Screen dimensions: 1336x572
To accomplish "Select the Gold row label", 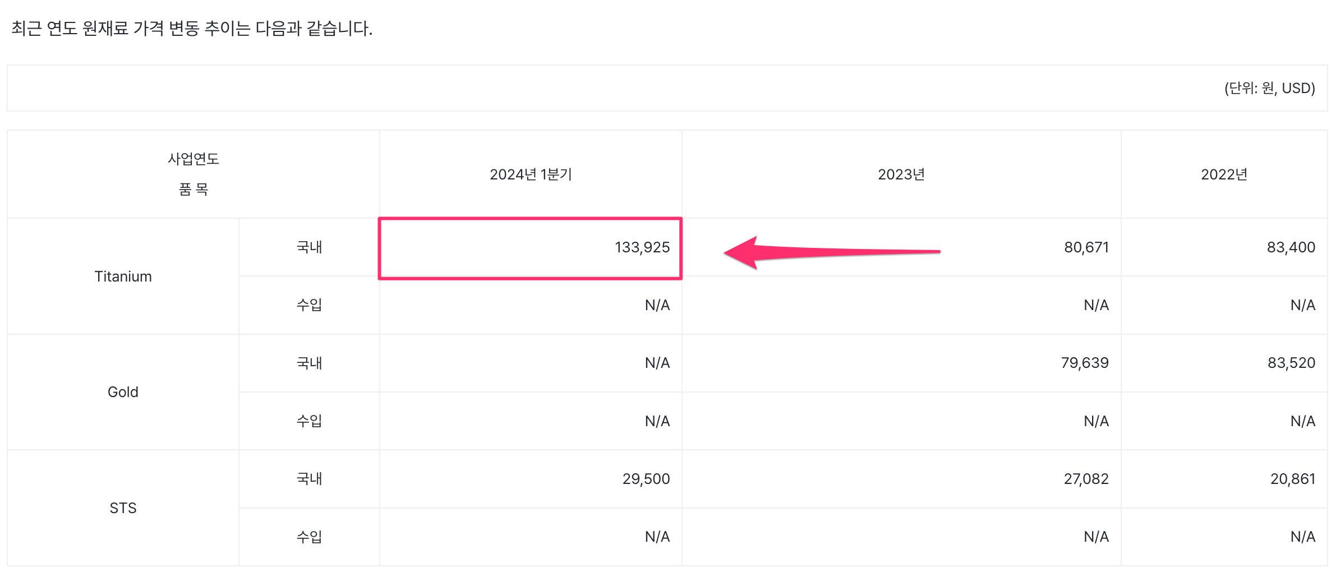I will 123,392.
